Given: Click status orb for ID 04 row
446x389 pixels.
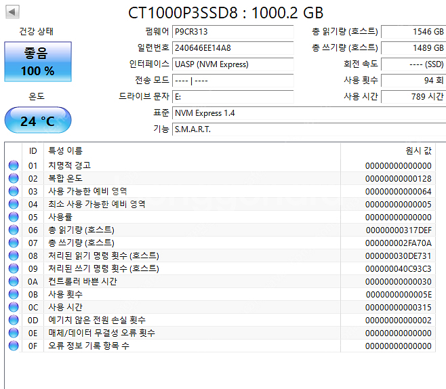Looking at the screenshot, I should 14,204.
